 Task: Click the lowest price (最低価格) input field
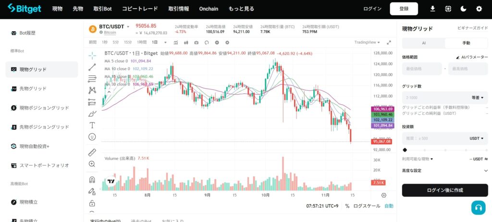(x=422, y=69)
